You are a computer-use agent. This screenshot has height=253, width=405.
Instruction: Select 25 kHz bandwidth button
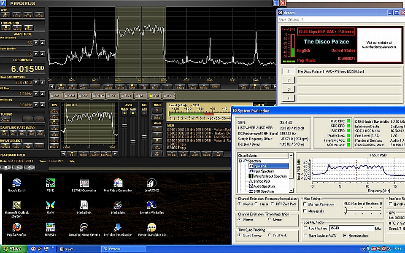[x=54, y=117]
